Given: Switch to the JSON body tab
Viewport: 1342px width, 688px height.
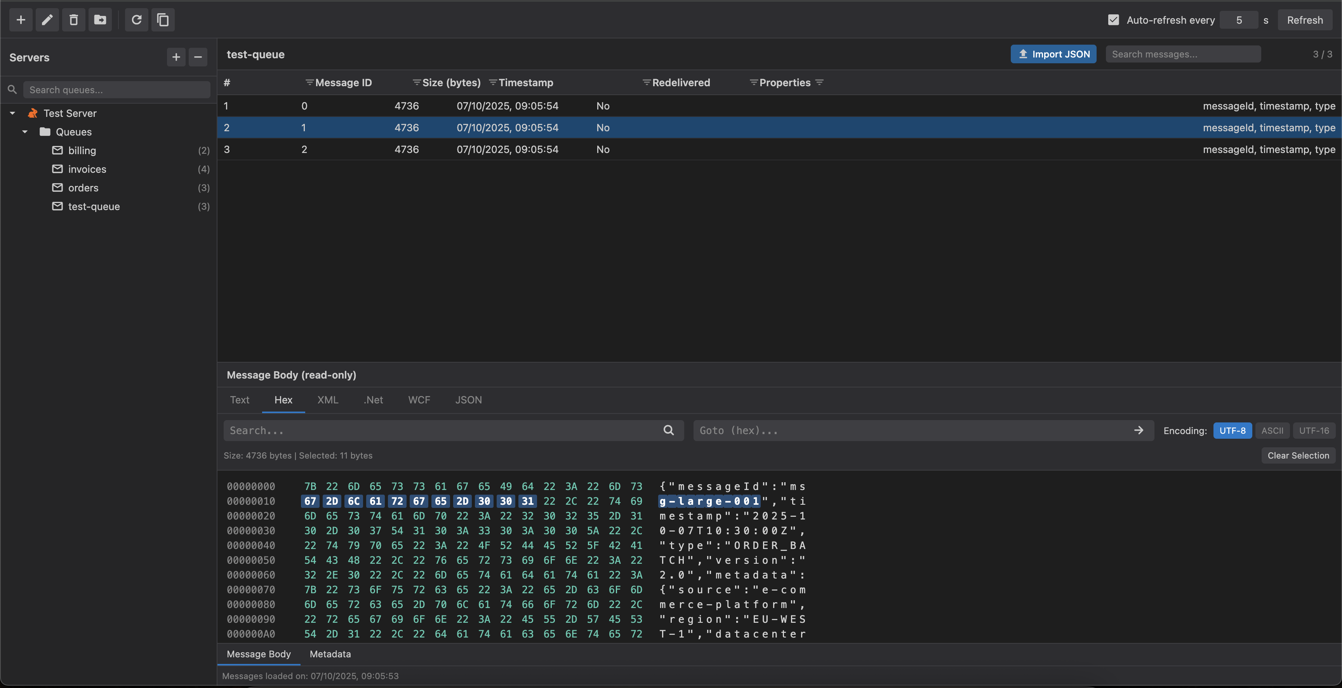Looking at the screenshot, I should pyautogui.click(x=468, y=400).
